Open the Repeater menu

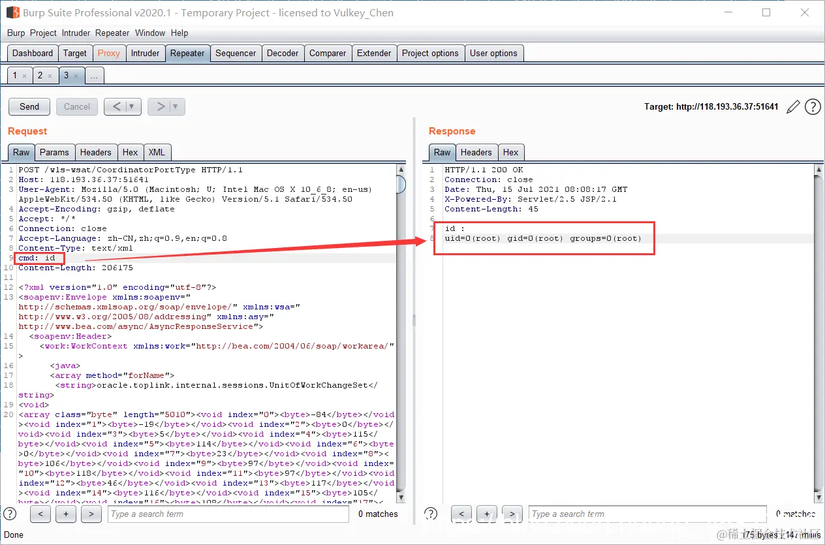[112, 33]
